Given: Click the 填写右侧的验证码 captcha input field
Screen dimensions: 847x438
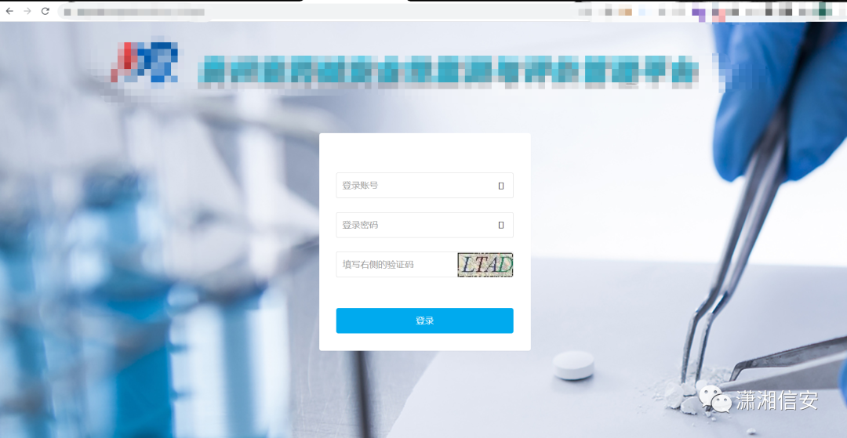Looking at the screenshot, I should [x=397, y=264].
